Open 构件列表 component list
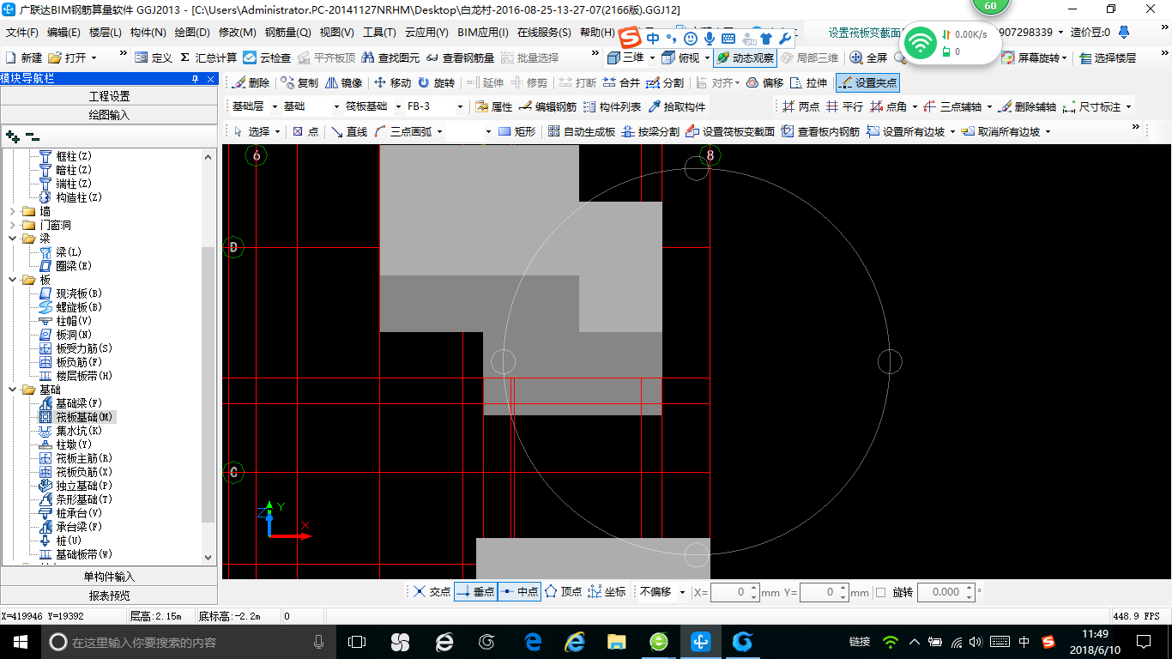The height and width of the screenshot is (659, 1172). [x=612, y=107]
